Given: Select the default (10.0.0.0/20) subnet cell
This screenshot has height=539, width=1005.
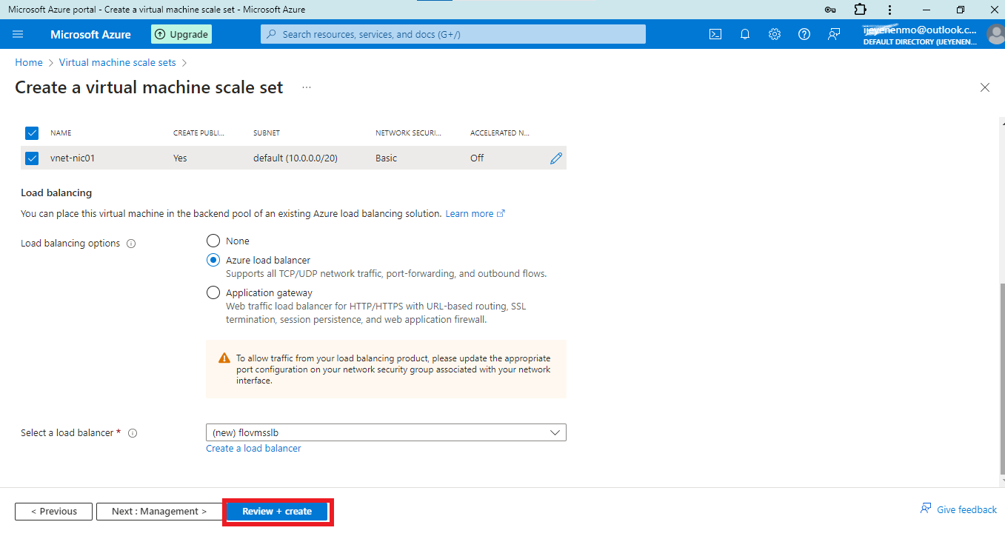Looking at the screenshot, I should coord(296,158).
